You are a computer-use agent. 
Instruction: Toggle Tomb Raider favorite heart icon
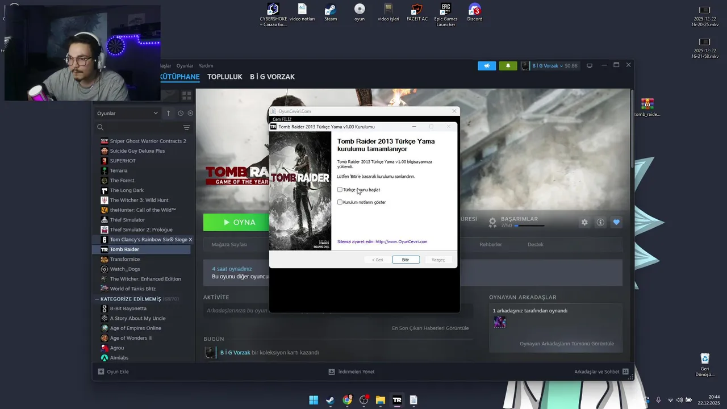(x=616, y=223)
